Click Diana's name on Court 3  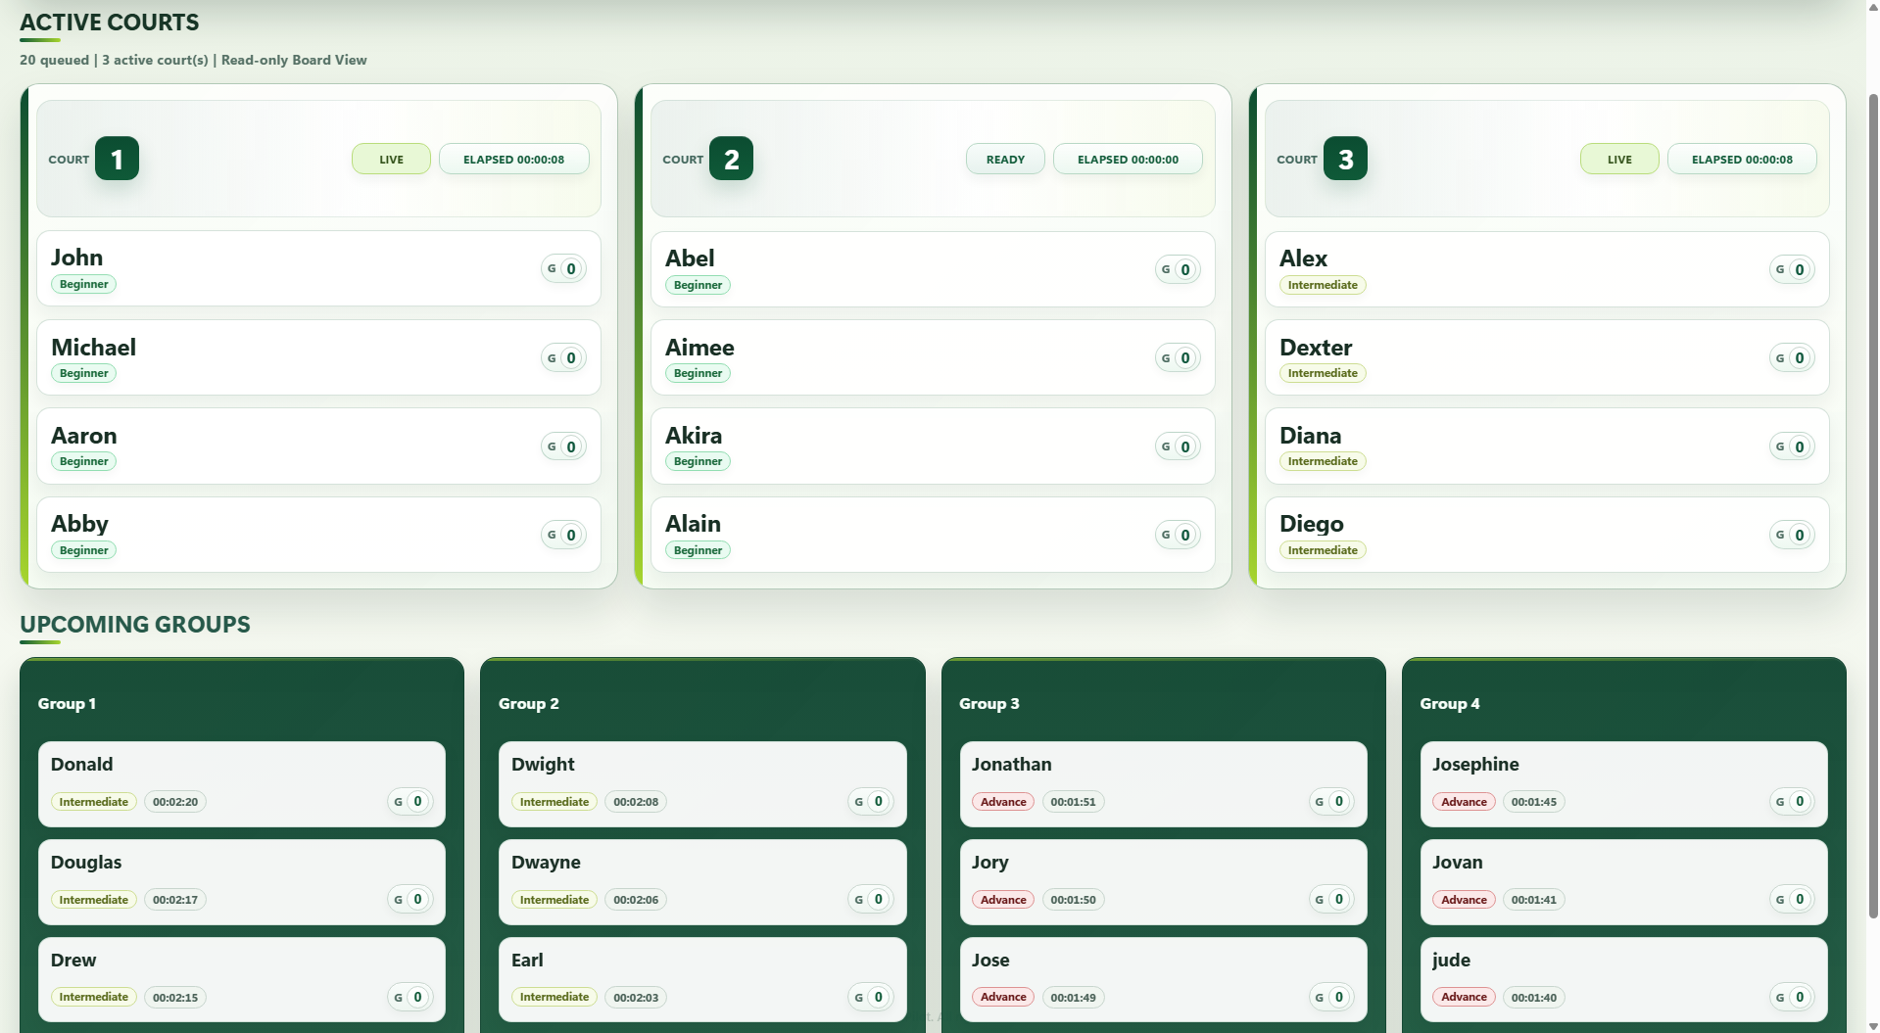[1310, 436]
